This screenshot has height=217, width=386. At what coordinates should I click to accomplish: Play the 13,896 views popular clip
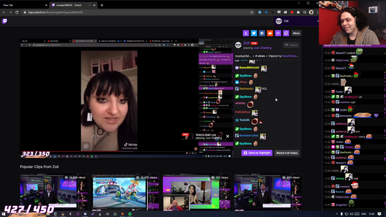pos(54,192)
